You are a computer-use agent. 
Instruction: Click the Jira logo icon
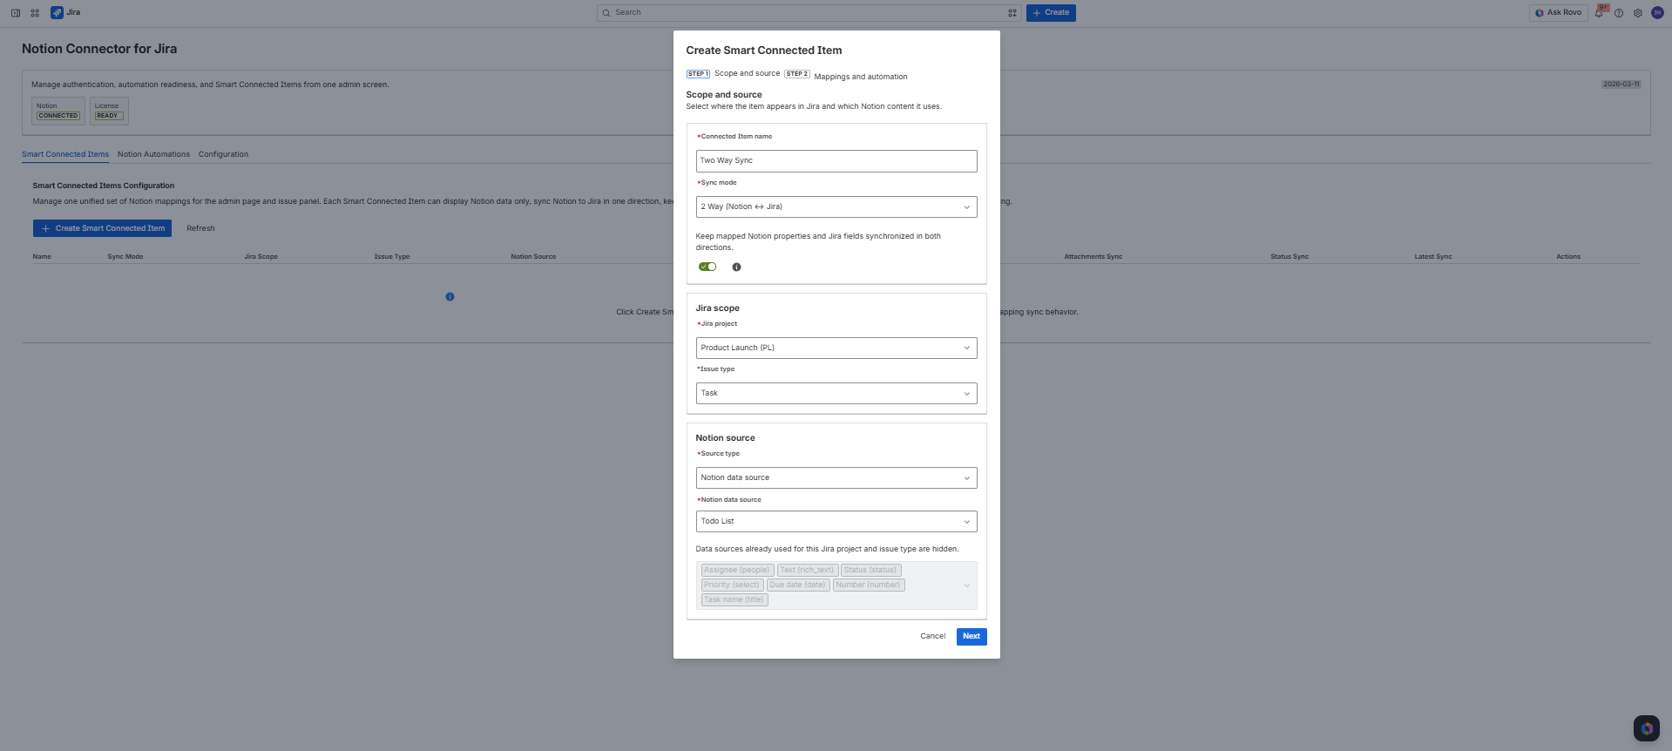pyautogui.click(x=57, y=12)
